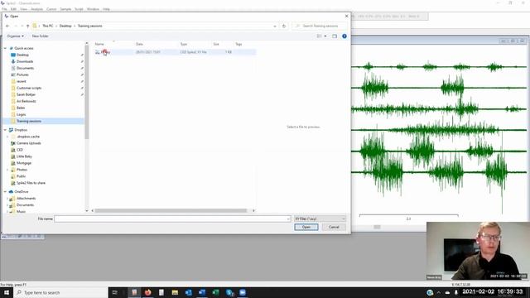Collapse the OneDrive tree node

pyautogui.click(x=5, y=191)
